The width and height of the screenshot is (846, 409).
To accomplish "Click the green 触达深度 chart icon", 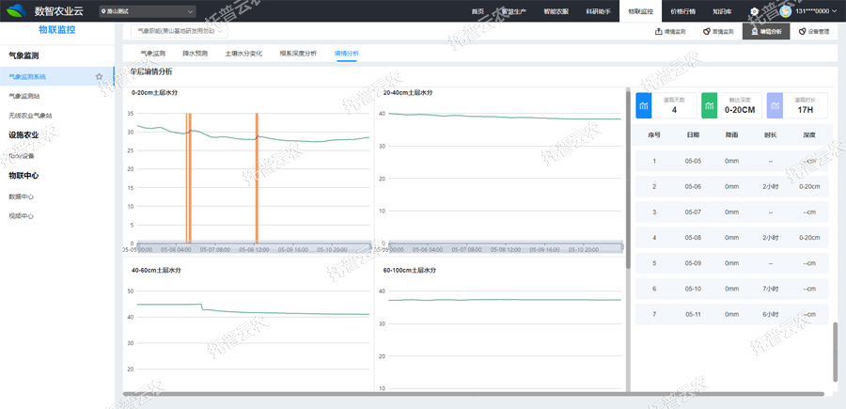I will pyautogui.click(x=709, y=105).
